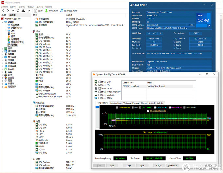223x173 pixels.
Task: Collapse the 计算机 computer tree node
Action: [3, 22]
